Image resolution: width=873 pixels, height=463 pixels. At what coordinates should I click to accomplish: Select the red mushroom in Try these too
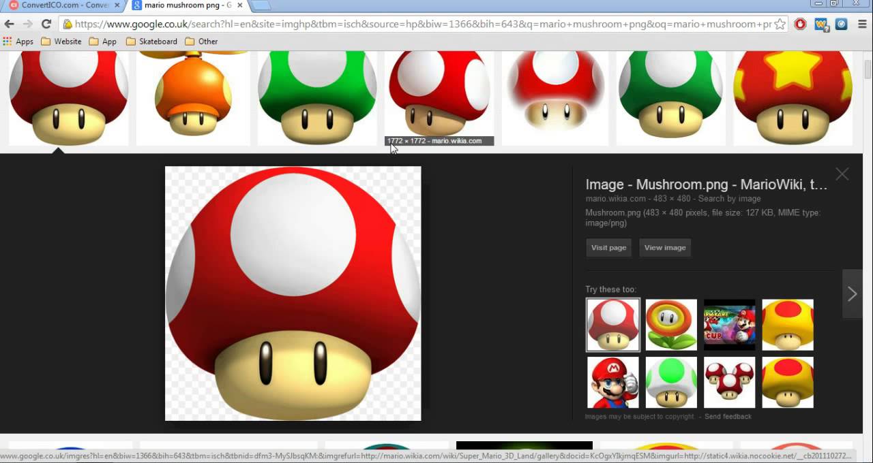612,325
